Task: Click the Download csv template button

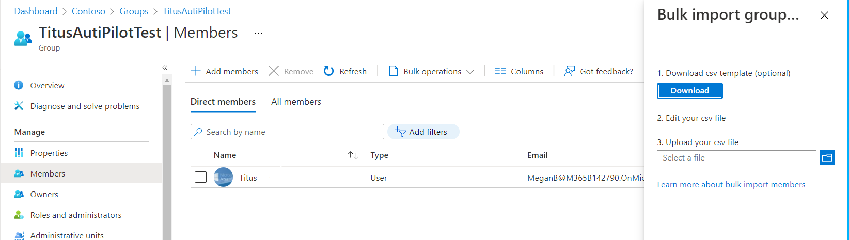Action: pos(689,91)
